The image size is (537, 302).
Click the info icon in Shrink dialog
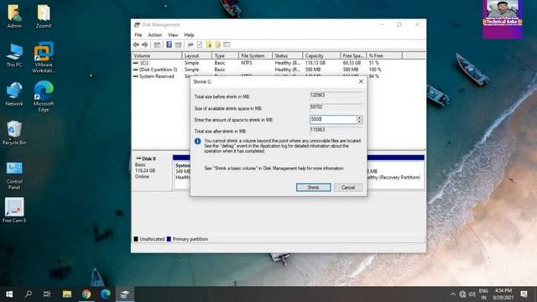[198, 141]
